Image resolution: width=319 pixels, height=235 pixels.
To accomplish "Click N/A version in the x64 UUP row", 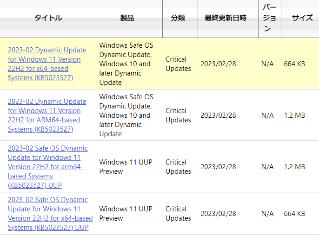I will pyautogui.click(x=267, y=214).
